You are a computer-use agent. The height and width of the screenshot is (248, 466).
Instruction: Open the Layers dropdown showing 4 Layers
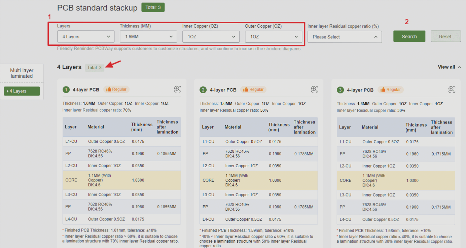click(x=85, y=36)
